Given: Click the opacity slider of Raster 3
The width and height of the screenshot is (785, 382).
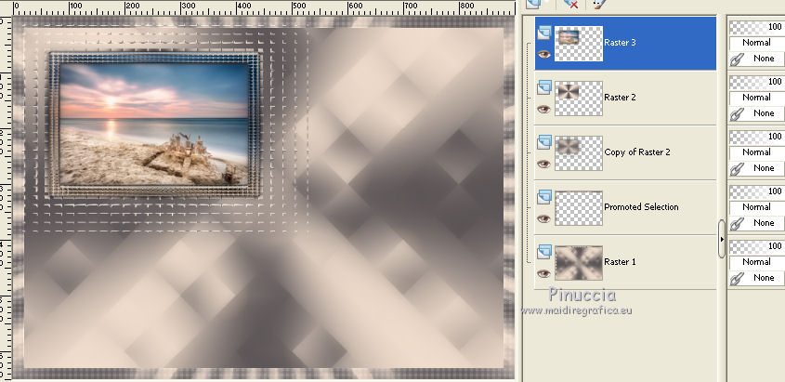Looking at the screenshot, I should click(757, 27).
